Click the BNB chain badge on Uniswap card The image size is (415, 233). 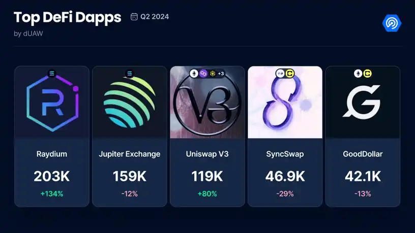(x=212, y=74)
